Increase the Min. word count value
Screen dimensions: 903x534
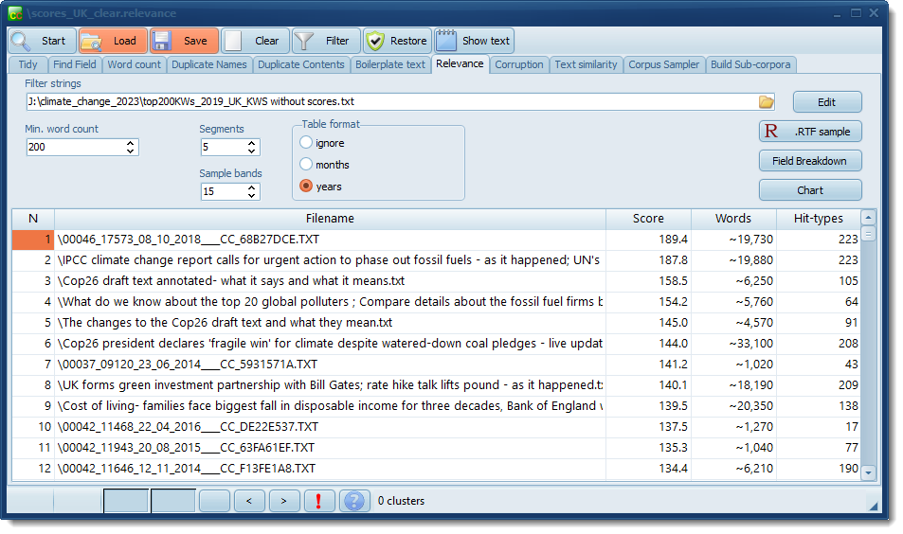point(131,143)
